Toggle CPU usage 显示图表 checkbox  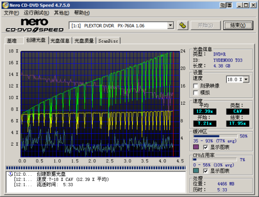point(206,171)
